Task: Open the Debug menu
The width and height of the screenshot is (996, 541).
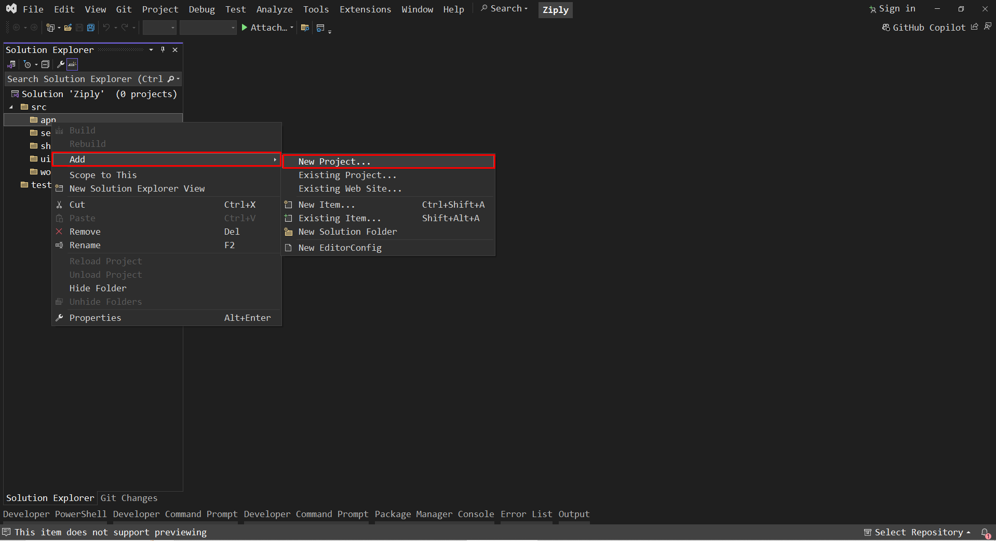Action: click(x=201, y=9)
